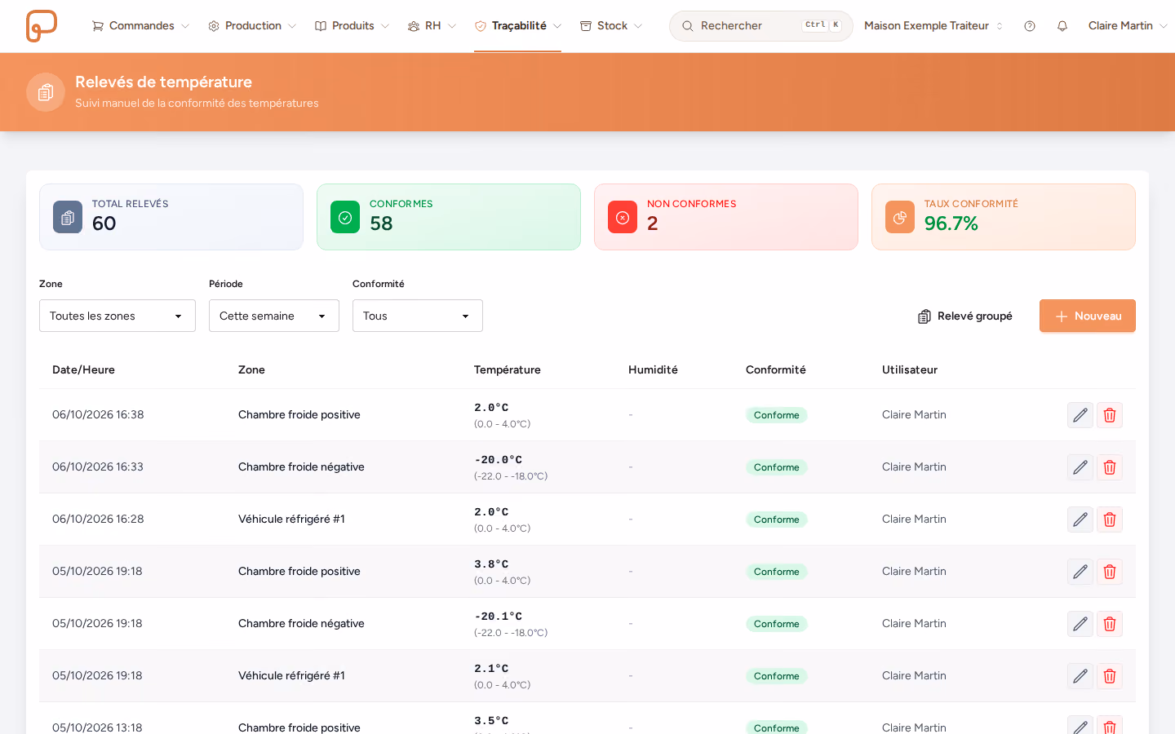Open the help question mark icon

pos(1030,26)
